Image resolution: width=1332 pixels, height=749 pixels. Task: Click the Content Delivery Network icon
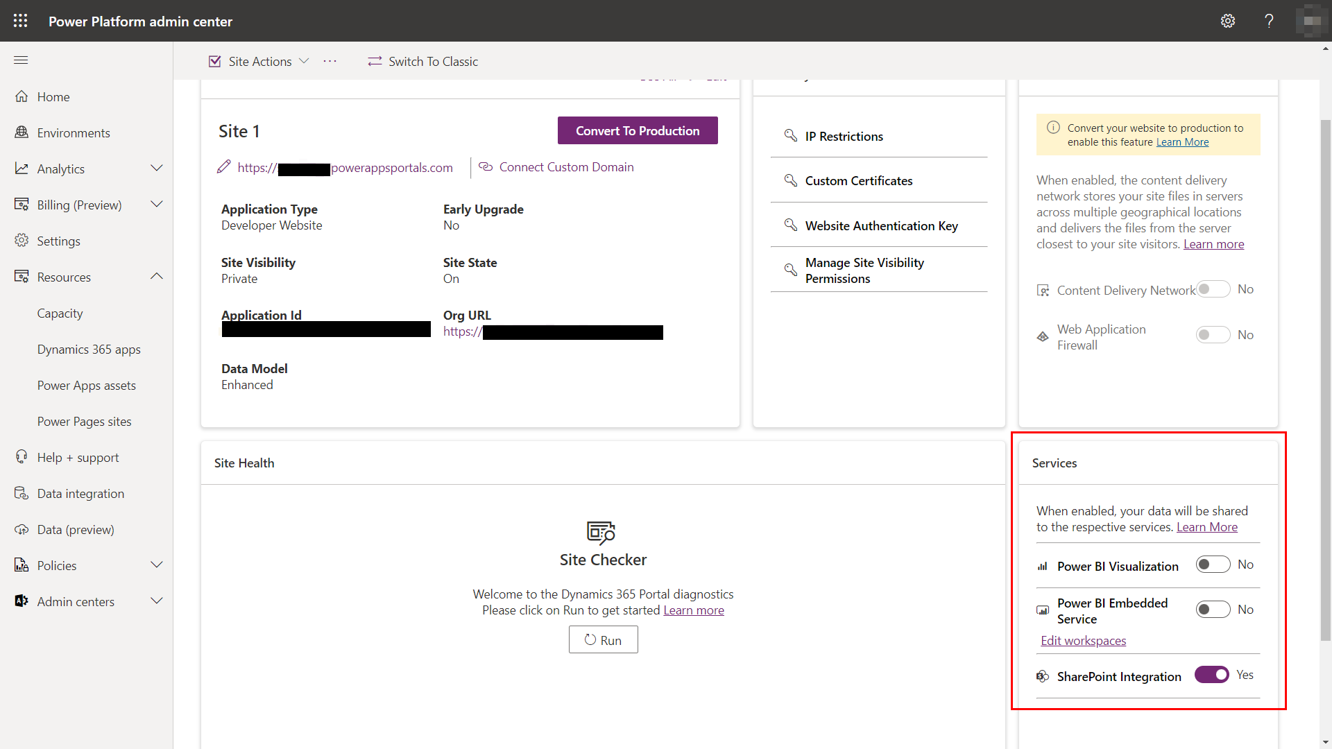coord(1043,290)
